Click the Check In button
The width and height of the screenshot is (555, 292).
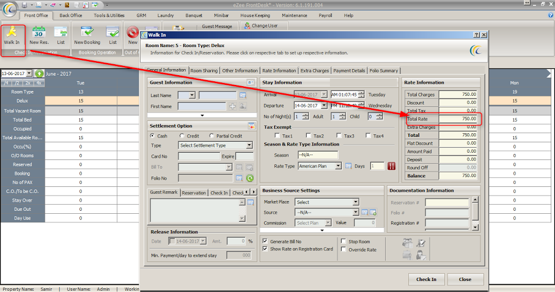coord(427,279)
